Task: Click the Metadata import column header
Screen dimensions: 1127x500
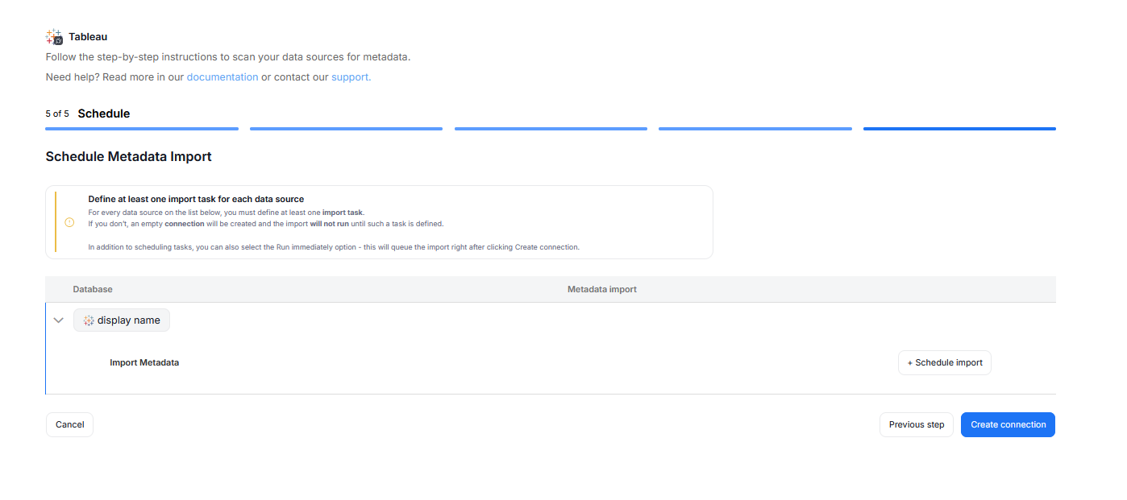Action: pyautogui.click(x=601, y=289)
